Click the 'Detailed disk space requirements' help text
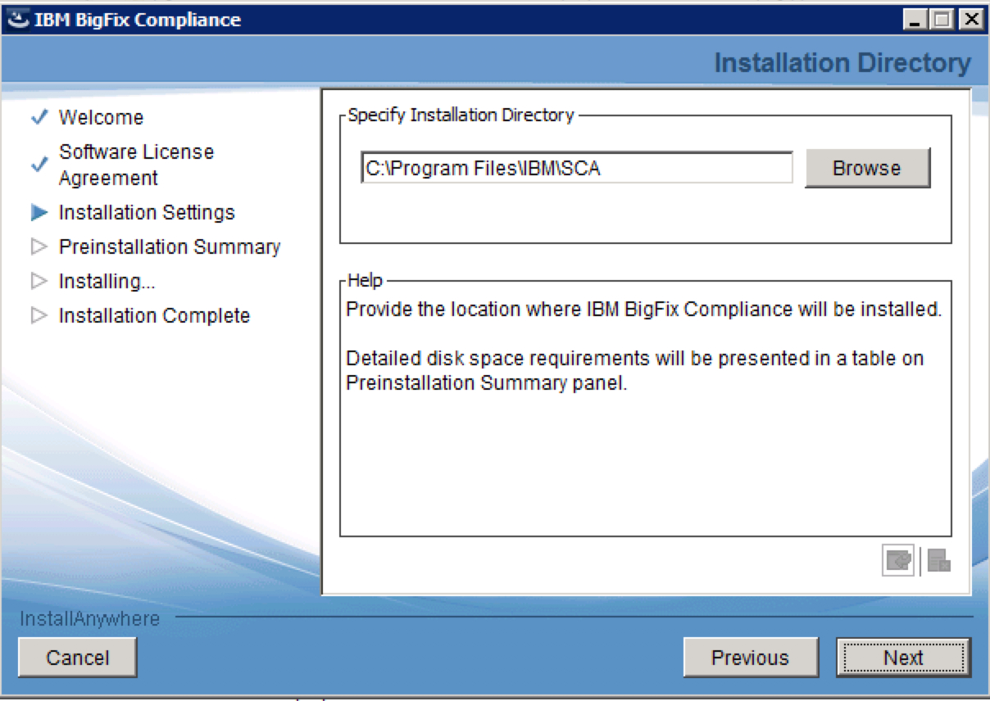This screenshot has height=701, width=990. point(635,371)
